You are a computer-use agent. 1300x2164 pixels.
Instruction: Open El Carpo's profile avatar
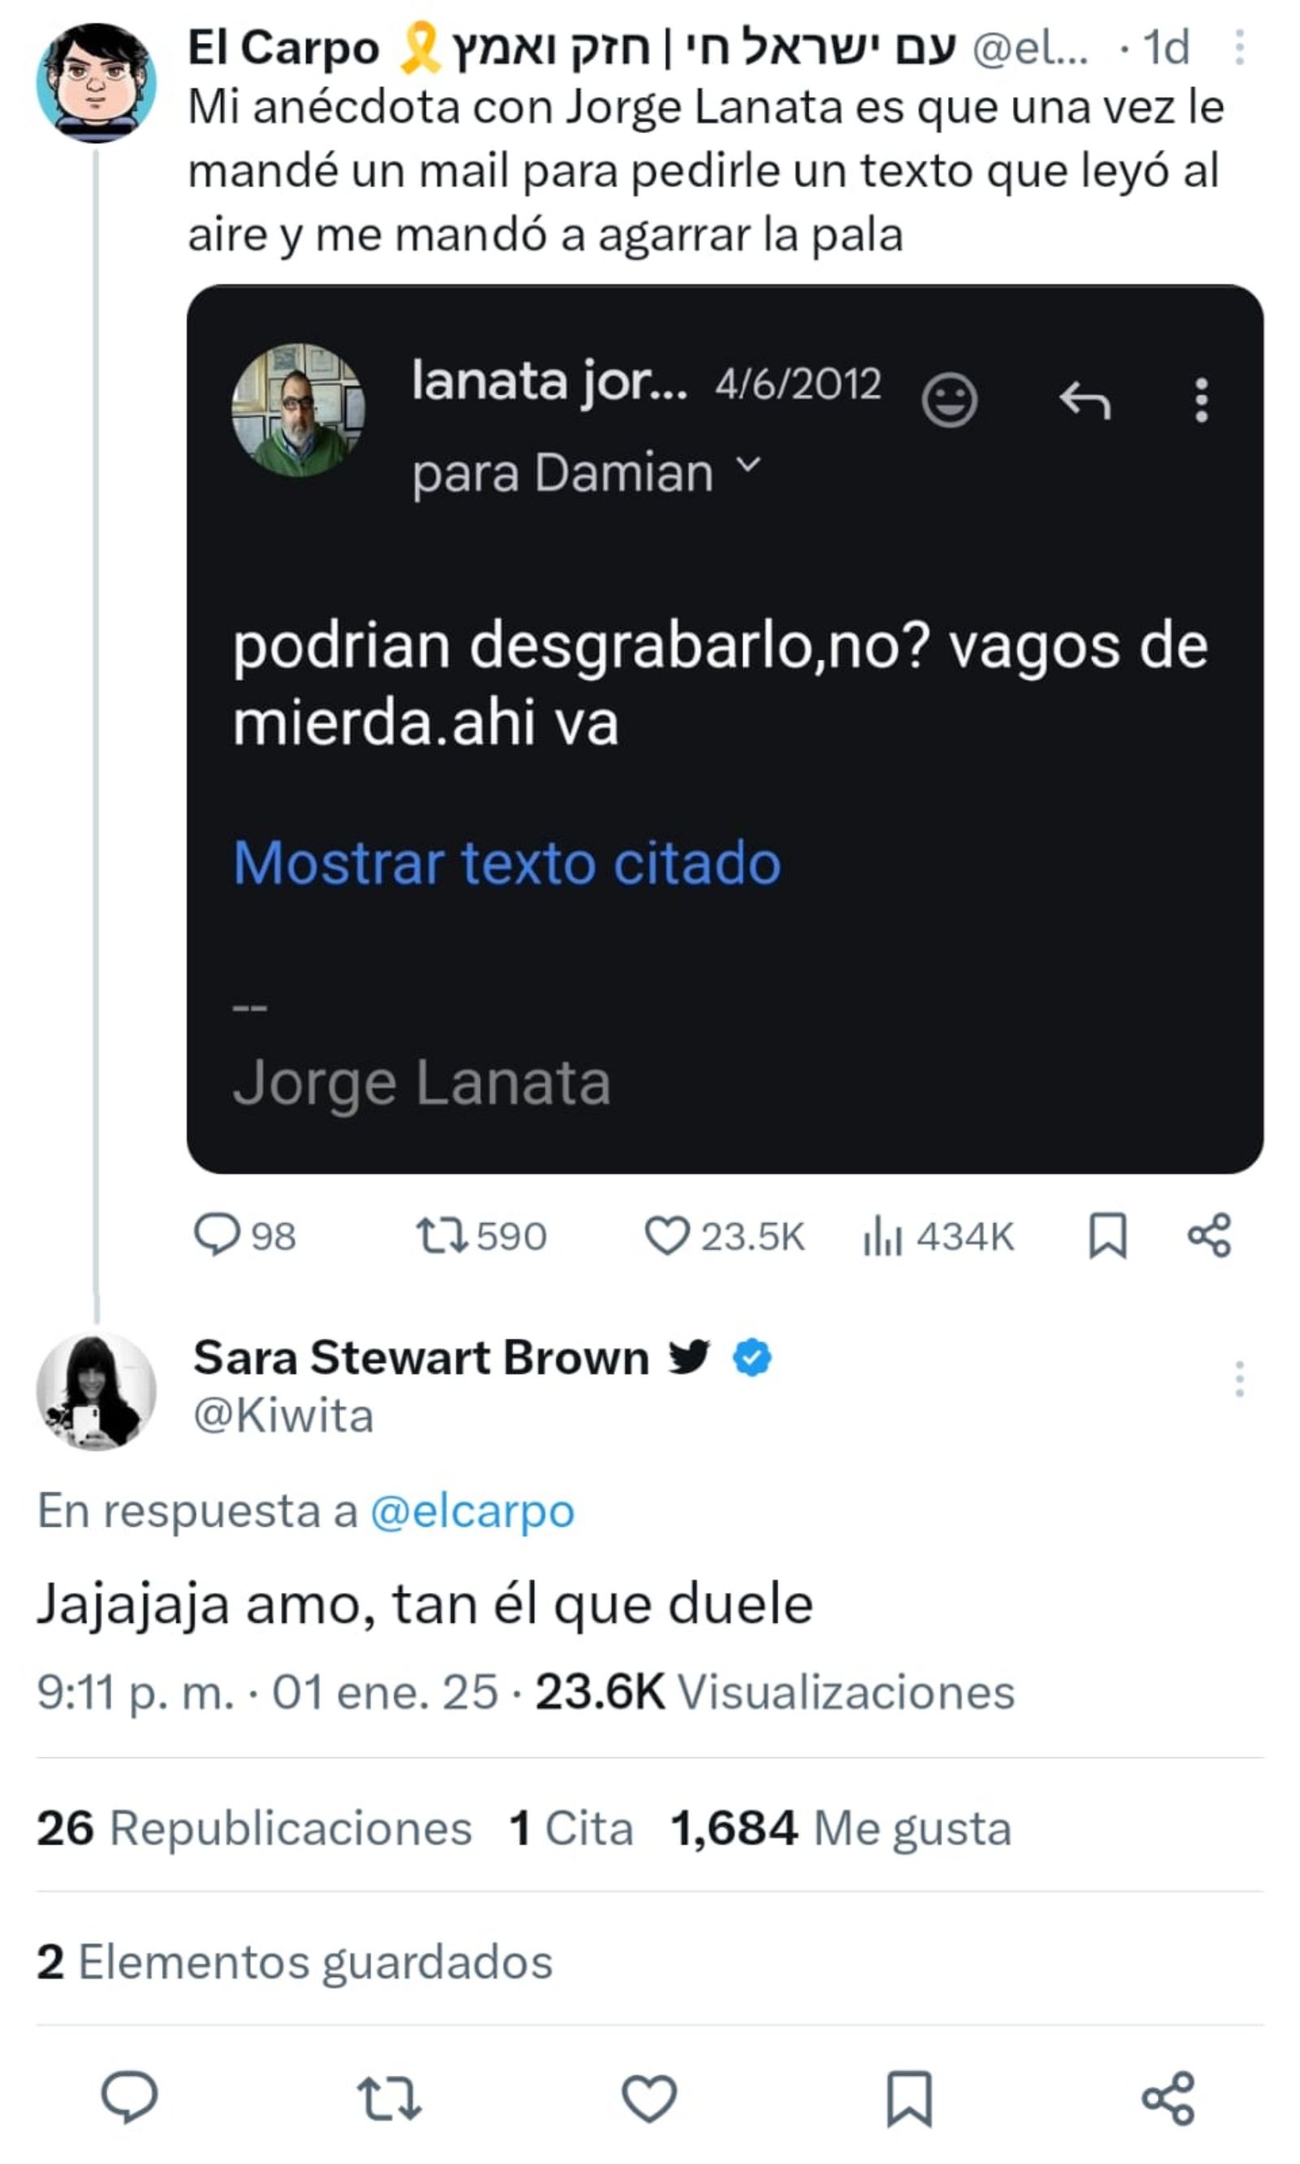point(96,82)
